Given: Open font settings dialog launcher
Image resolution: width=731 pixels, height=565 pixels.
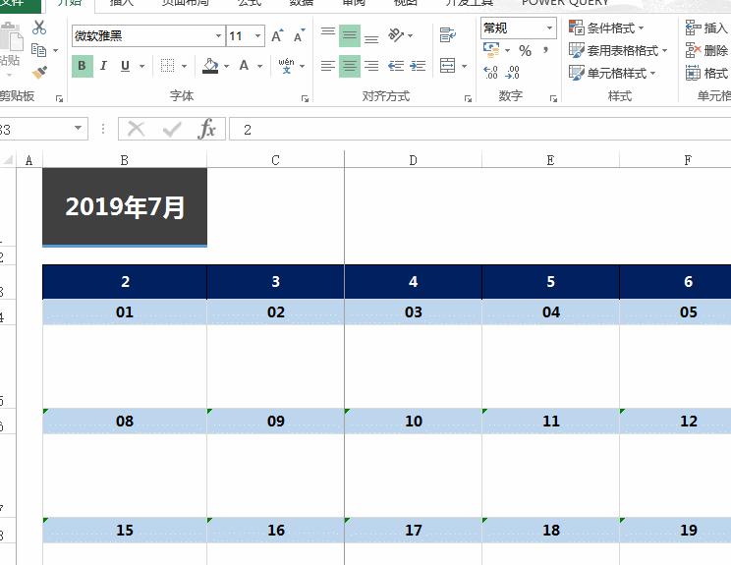Looking at the screenshot, I should click(x=305, y=98).
